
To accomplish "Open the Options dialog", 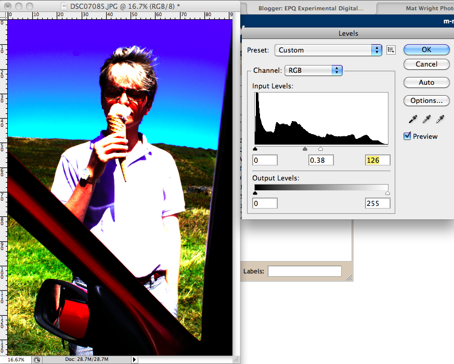I will pos(426,100).
